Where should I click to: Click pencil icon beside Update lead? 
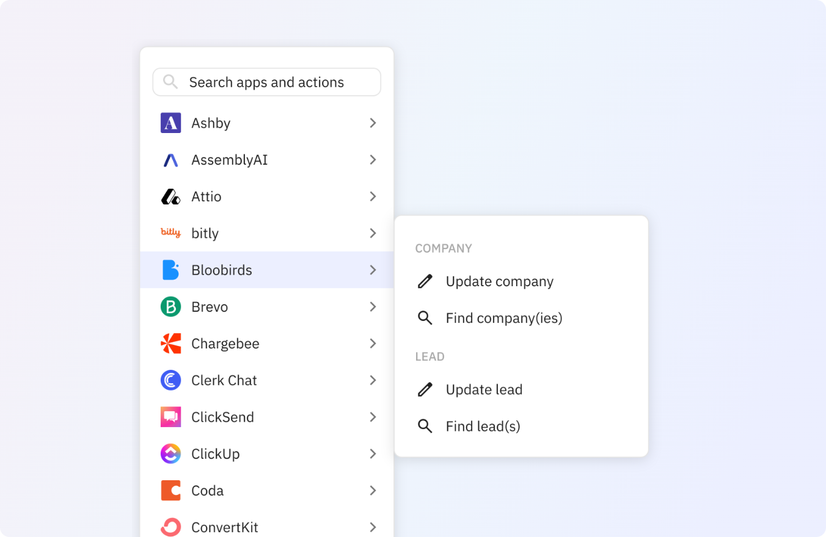(425, 389)
